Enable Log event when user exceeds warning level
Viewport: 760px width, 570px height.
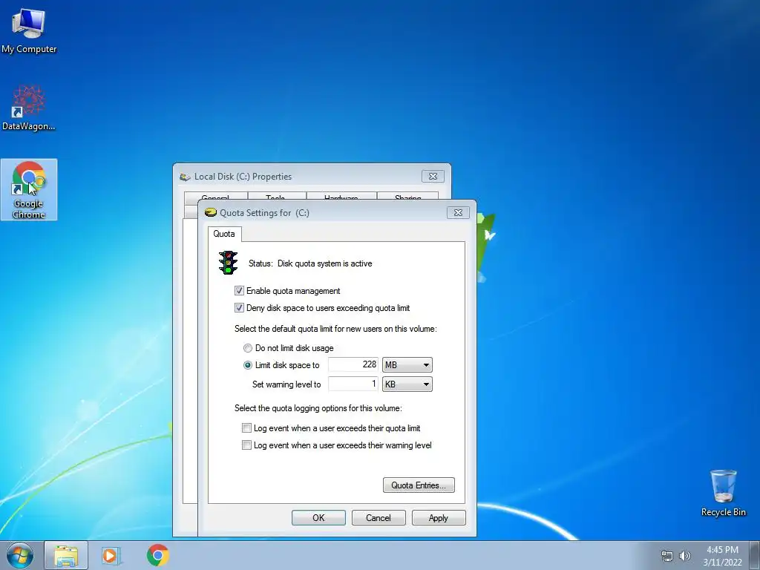coord(246,445)
